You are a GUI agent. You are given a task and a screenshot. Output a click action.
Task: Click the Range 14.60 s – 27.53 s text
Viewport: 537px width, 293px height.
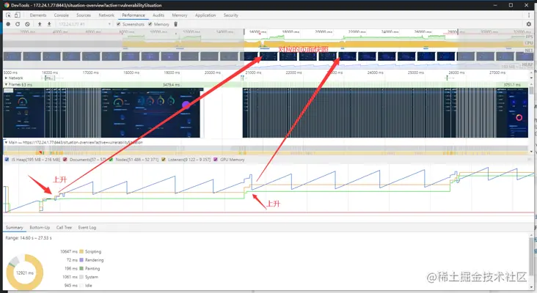coord(29,237)
